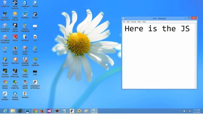
Task: Open Visual Studio from the taskbar
Action: 49,111
